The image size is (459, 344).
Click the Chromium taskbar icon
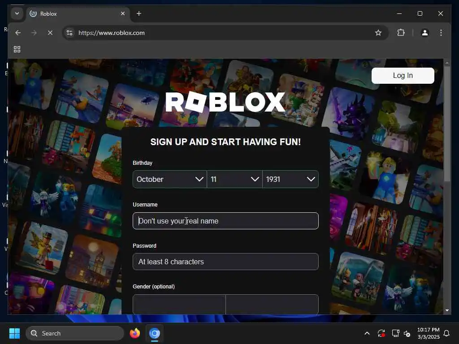click(155, 333)
